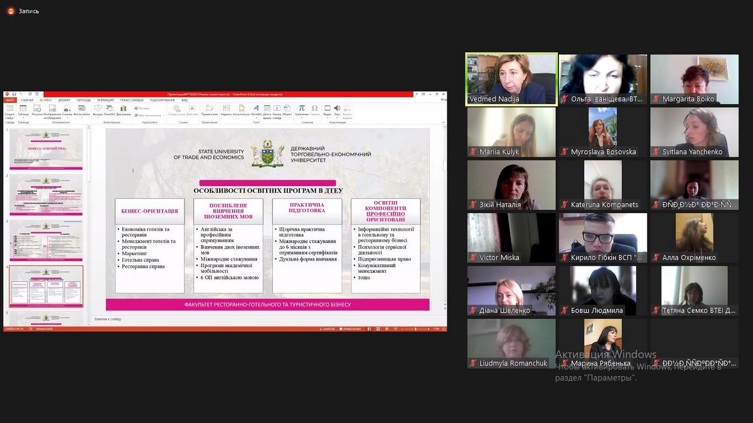Open the ФАЙЛ menu
The height and width of the screenshot is (423, 753).
pos(10,100)
